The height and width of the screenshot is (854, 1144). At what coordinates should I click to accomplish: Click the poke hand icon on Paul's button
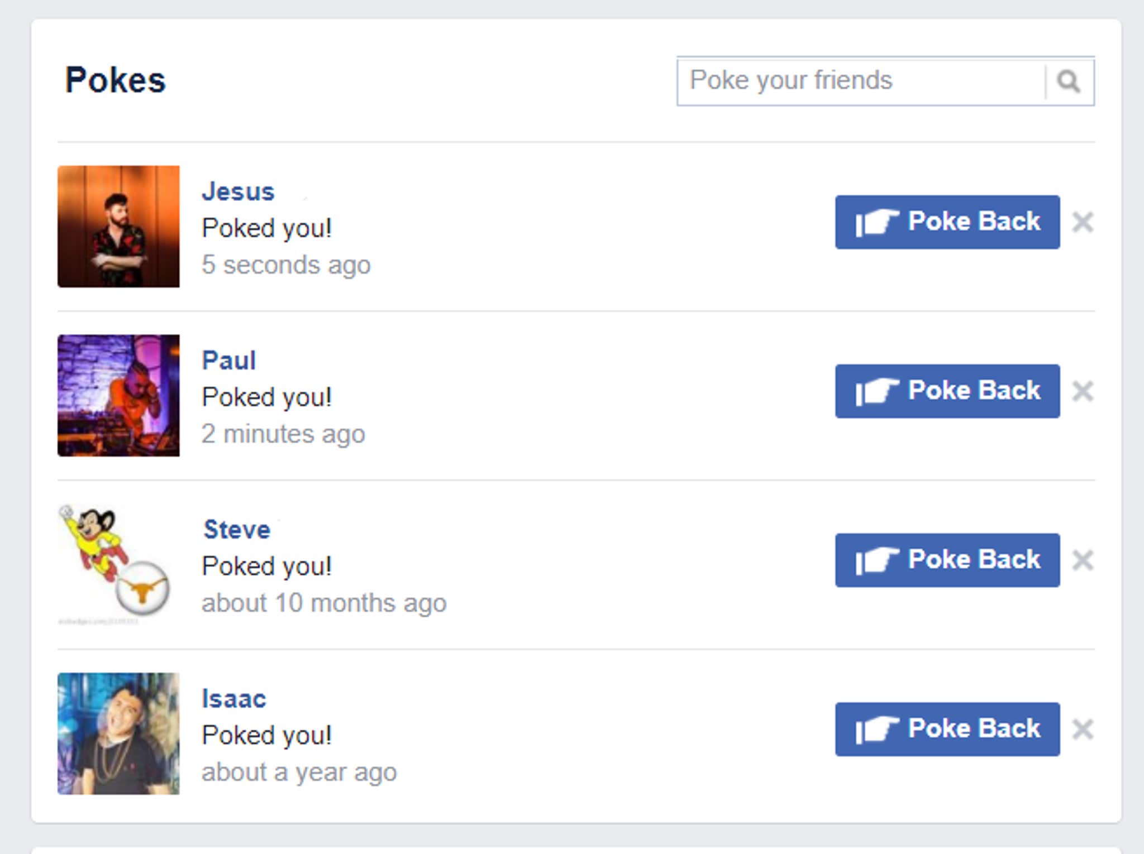[878, 391]
